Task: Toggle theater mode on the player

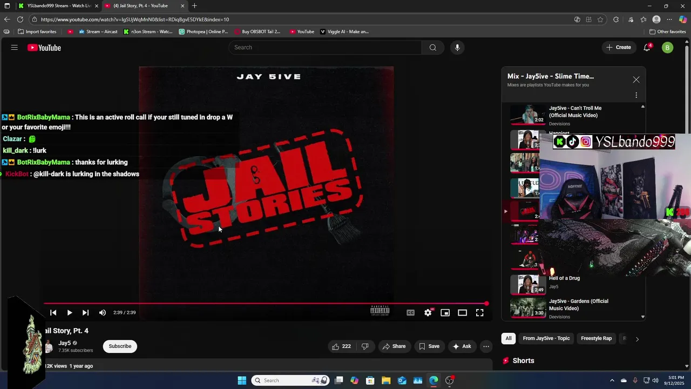Action: [x=463, y=312]
